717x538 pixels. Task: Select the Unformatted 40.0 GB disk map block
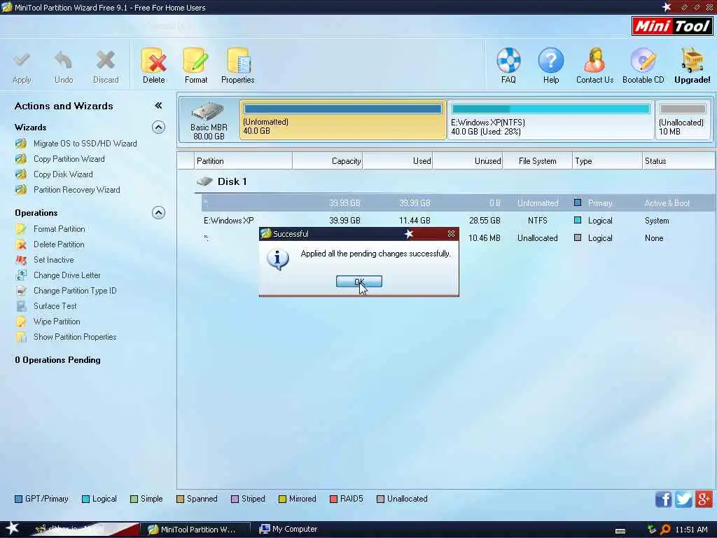coord(342,120)
